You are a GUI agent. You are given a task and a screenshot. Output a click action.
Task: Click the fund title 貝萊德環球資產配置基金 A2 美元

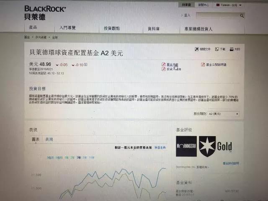76,53
